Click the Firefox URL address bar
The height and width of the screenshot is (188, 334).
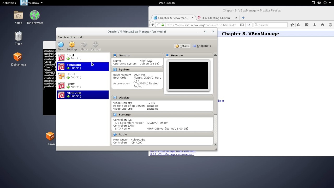click(x=201, y=25)
